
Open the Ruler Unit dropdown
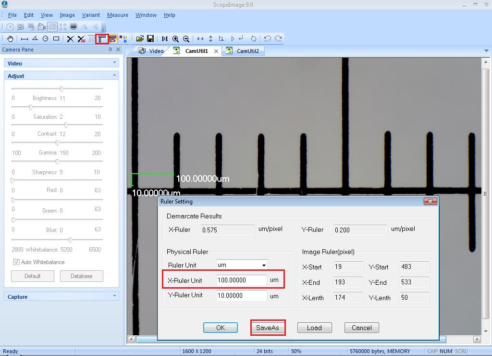point(264,265)
